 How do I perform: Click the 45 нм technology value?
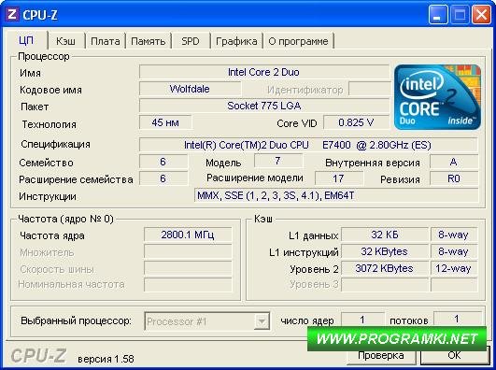165,122
